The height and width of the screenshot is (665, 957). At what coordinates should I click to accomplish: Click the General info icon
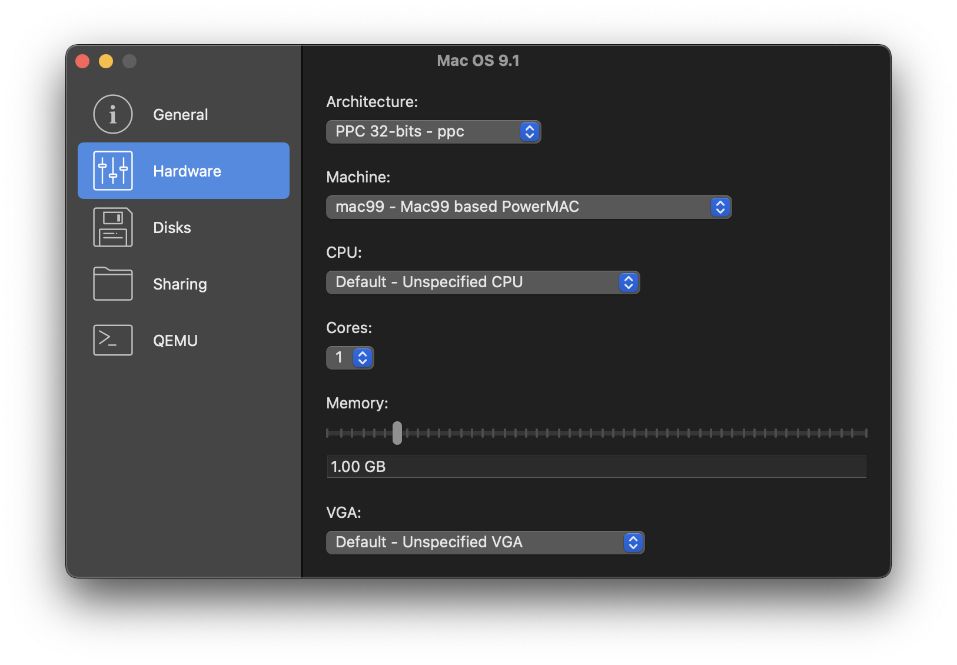tap(112, 114)
